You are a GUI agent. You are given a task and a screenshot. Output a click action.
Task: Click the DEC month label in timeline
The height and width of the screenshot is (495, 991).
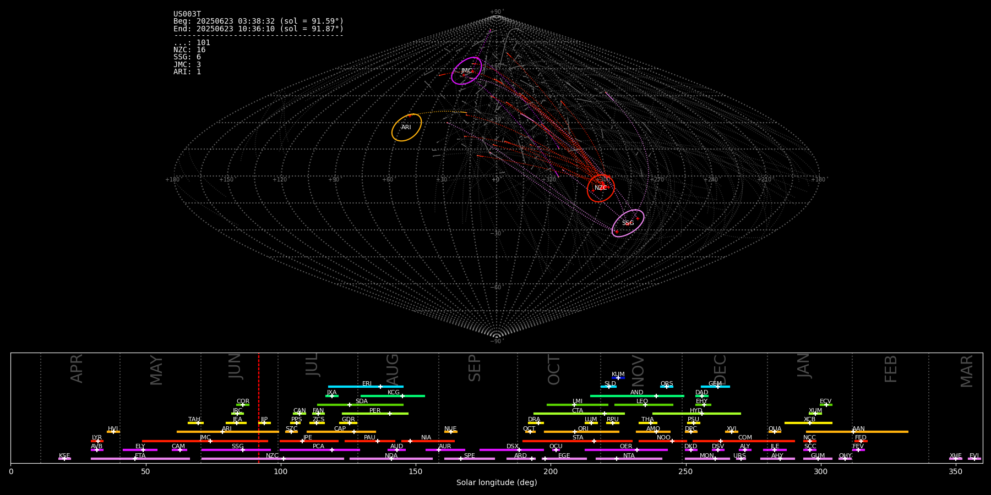[720, 370]
